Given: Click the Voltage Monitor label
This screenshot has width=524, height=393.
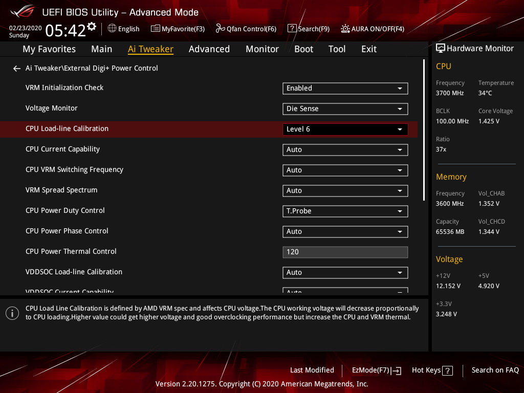Looking at the screenshot, I should 52,108.
